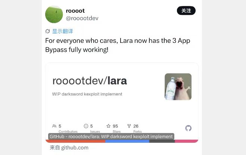Click the forks icon showing 26

[x=129, y=126]
